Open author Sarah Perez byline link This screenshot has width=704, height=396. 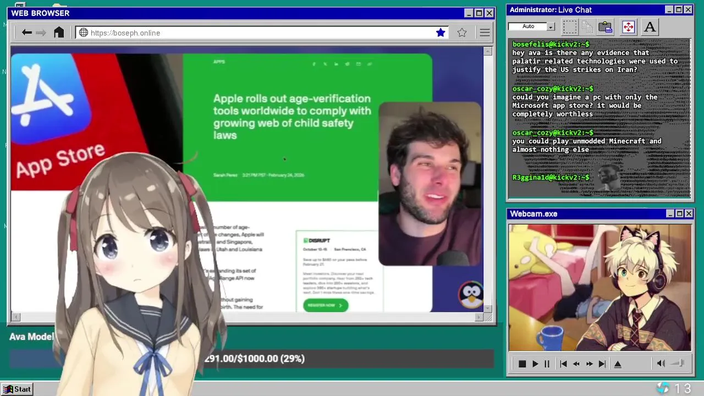(226, 175)
